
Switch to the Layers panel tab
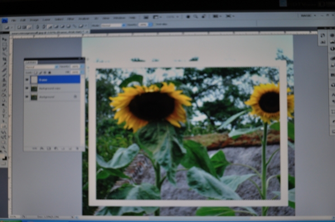pyautogui.click(x=31, y=62)
